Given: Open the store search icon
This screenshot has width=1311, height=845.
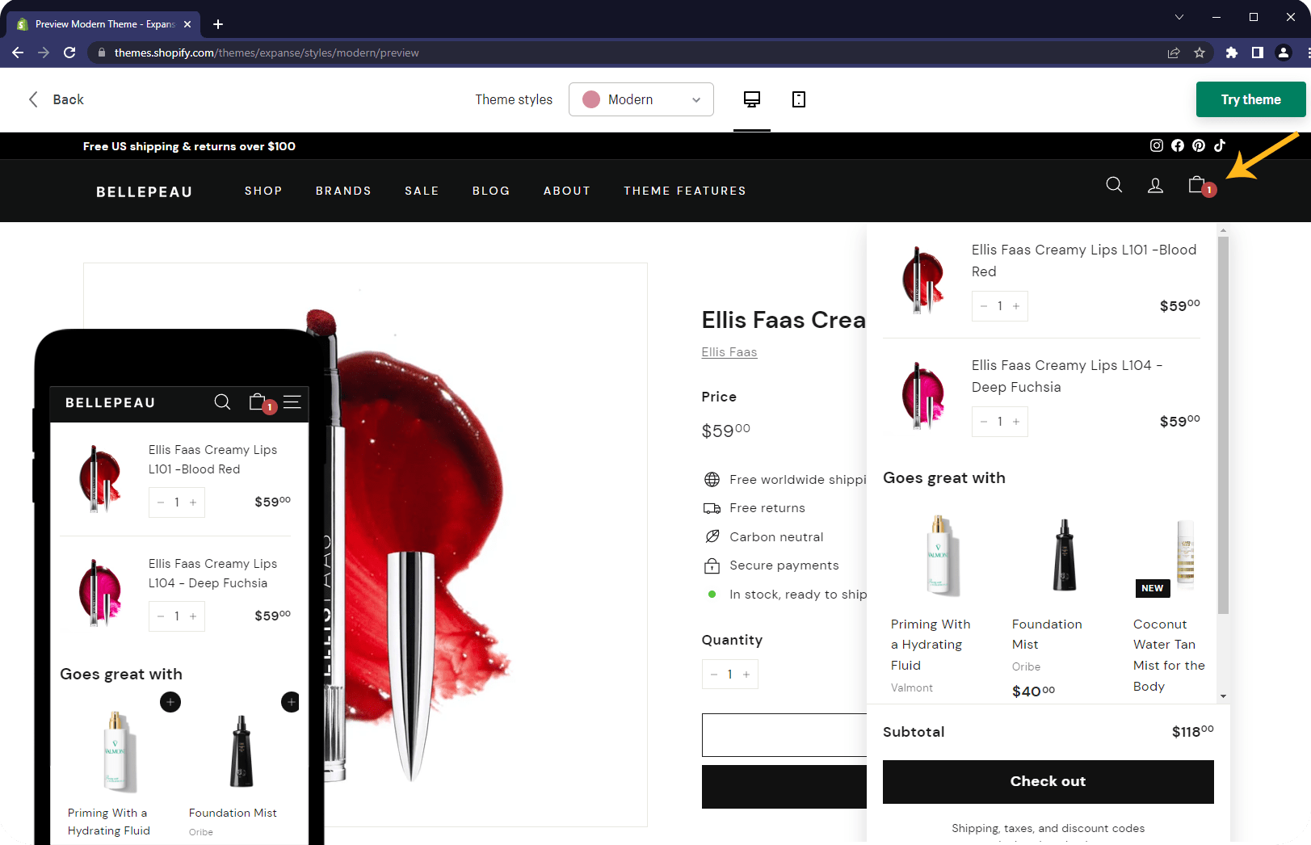Looking at the screenshot, I should (x=1114, y=185).
